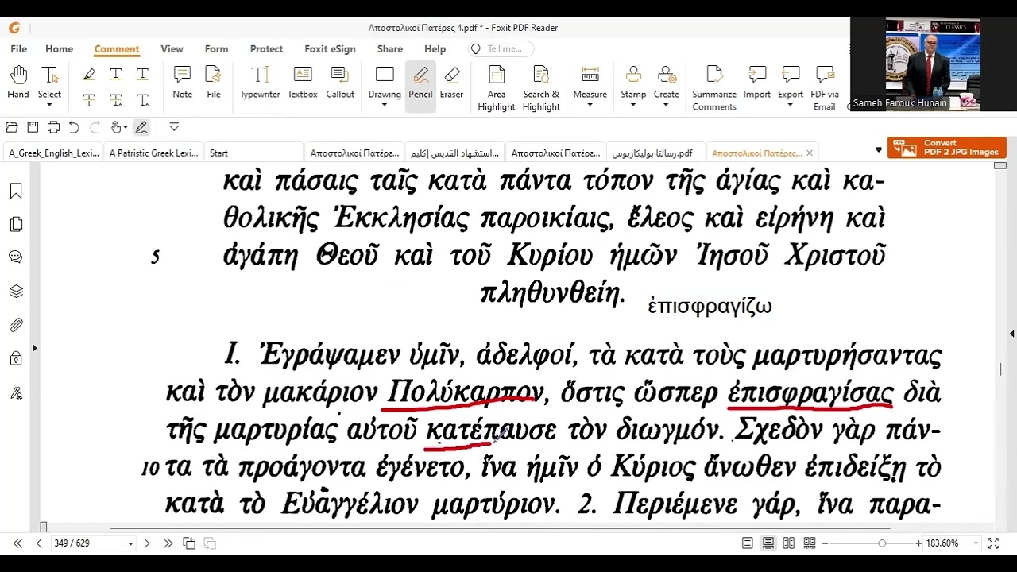Select the Hand tool
1017x572 pixels.
(18, 83)
